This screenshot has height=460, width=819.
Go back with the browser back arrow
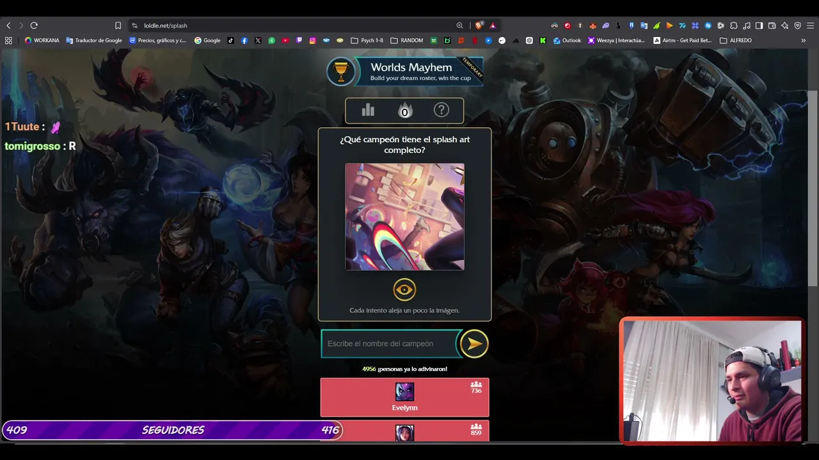pos(8,26)
